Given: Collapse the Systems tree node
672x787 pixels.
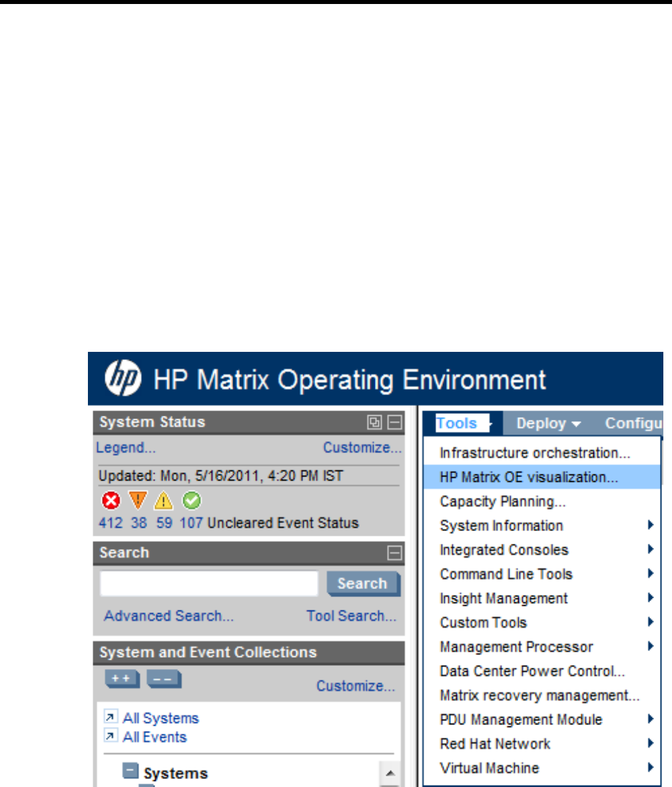Looking at the screenshot, I should [130, 770].
